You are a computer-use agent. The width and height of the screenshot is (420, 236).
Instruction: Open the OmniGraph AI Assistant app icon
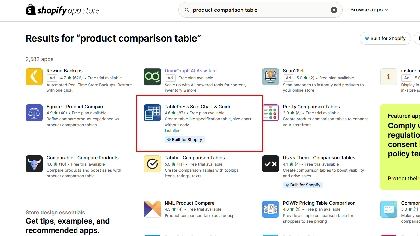click(x=152, y=77)
